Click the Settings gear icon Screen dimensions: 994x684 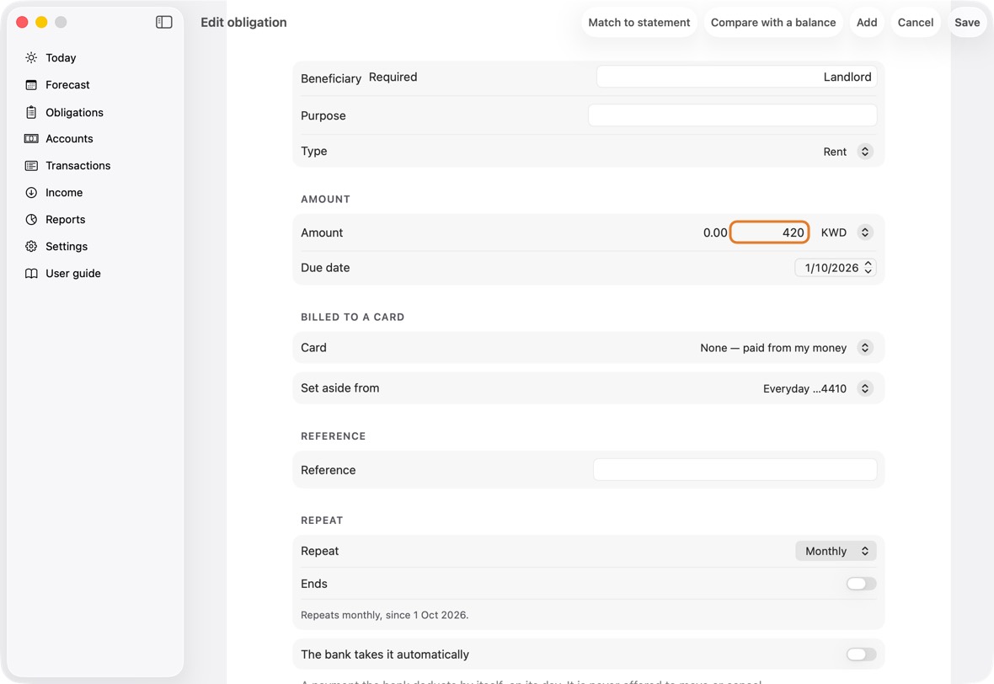tap(31, 247)
